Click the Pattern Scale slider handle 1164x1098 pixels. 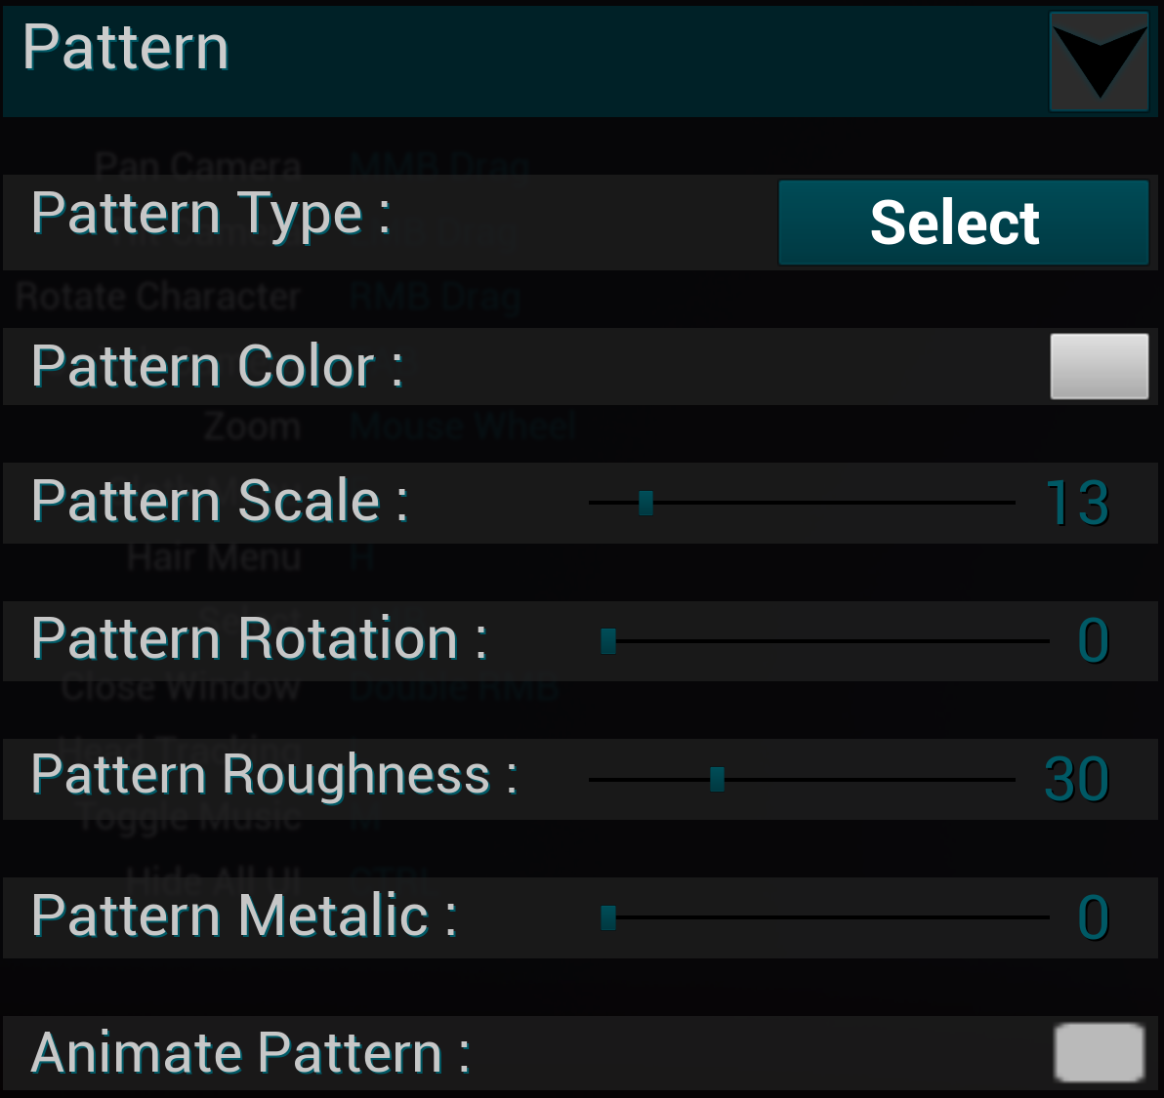[x=645, y=503]
